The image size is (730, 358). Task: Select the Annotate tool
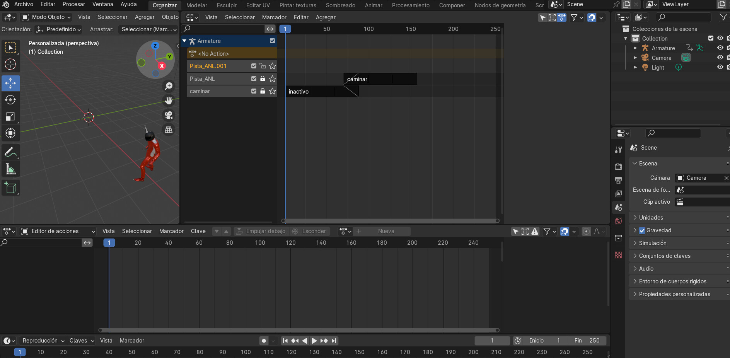(10, 152)
